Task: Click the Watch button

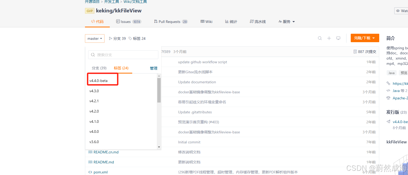Action: 401,11
